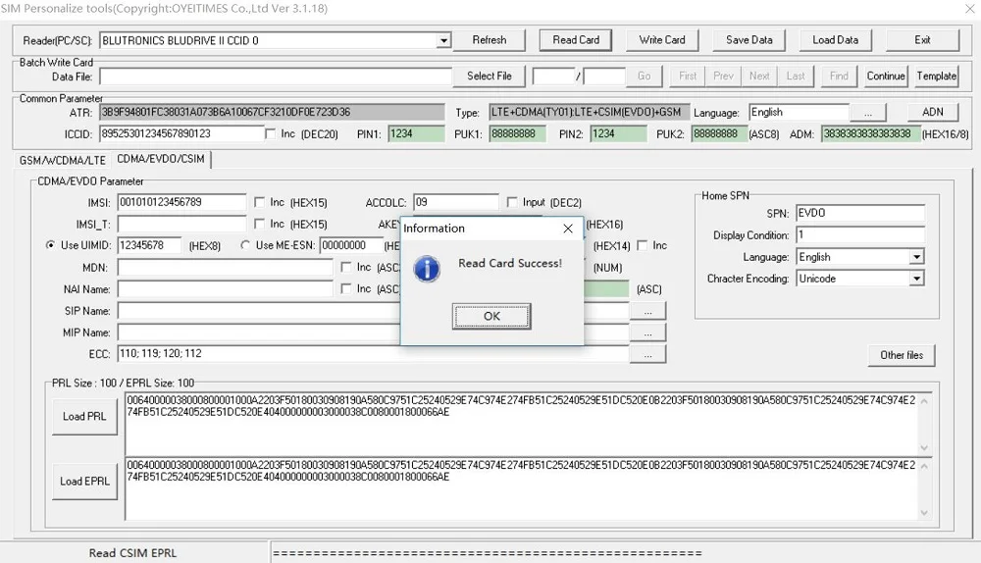
Task: Click the Write Card button
Action: pos(662,40)
